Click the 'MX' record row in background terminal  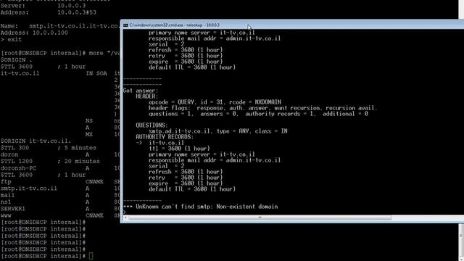click(x=103, y=134)
